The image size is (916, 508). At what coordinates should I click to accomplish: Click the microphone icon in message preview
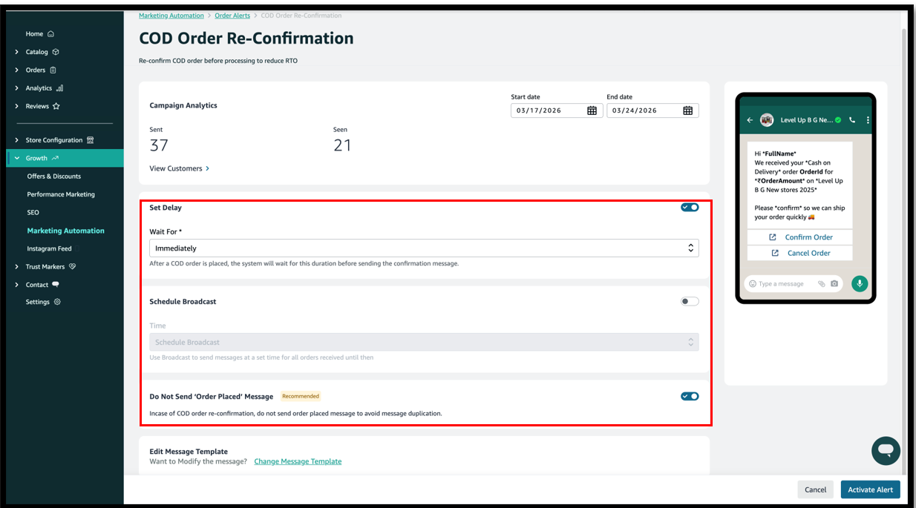pos(860,283)
